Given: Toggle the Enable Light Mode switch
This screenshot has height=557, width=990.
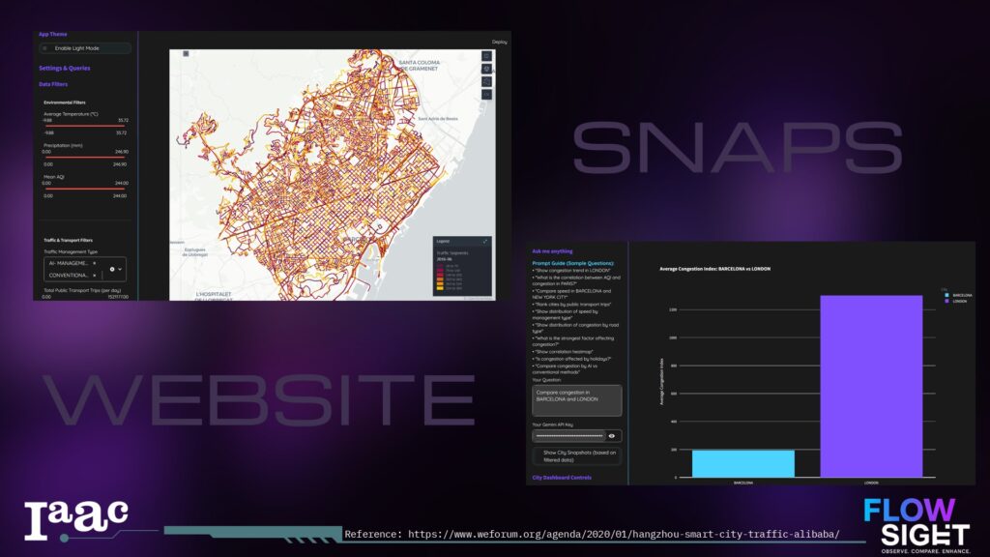Looking at the screenshot, I should (x=85, y=48).
